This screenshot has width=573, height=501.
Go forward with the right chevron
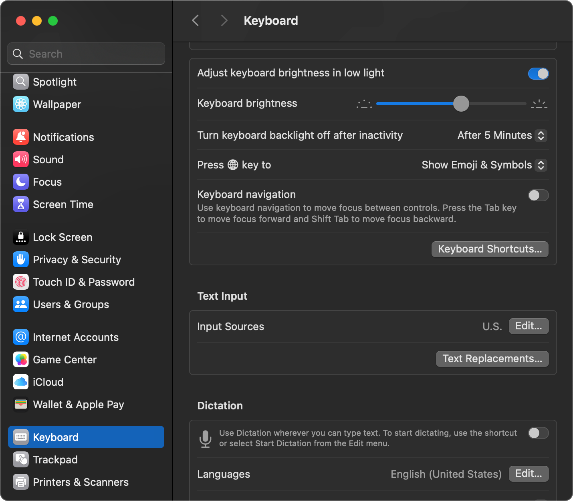click(x=224, y=20)
